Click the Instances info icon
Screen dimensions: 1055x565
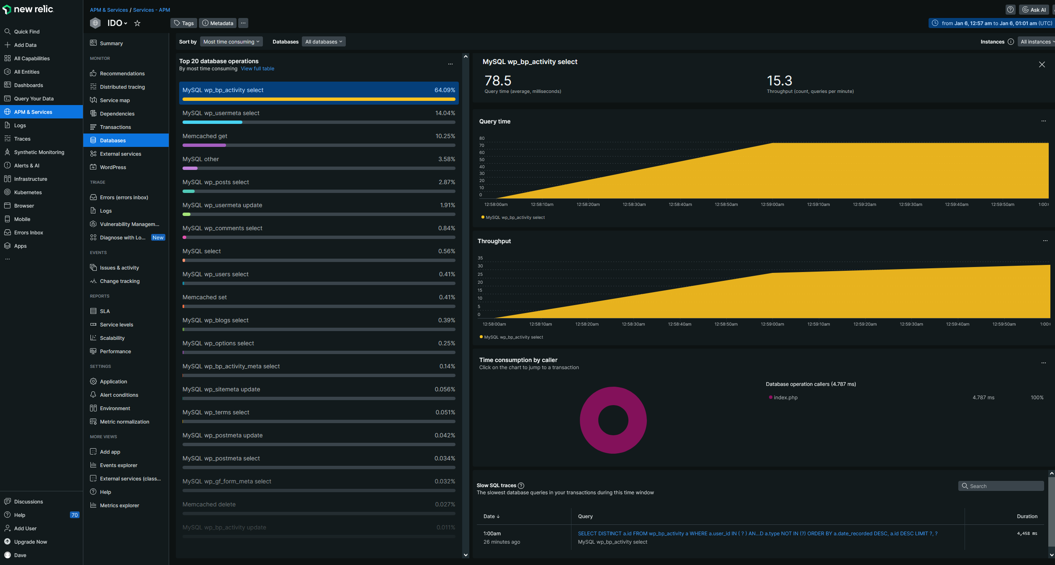[1011, 41]
